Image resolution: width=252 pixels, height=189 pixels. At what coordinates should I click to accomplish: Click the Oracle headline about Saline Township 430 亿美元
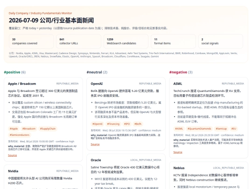125,170
